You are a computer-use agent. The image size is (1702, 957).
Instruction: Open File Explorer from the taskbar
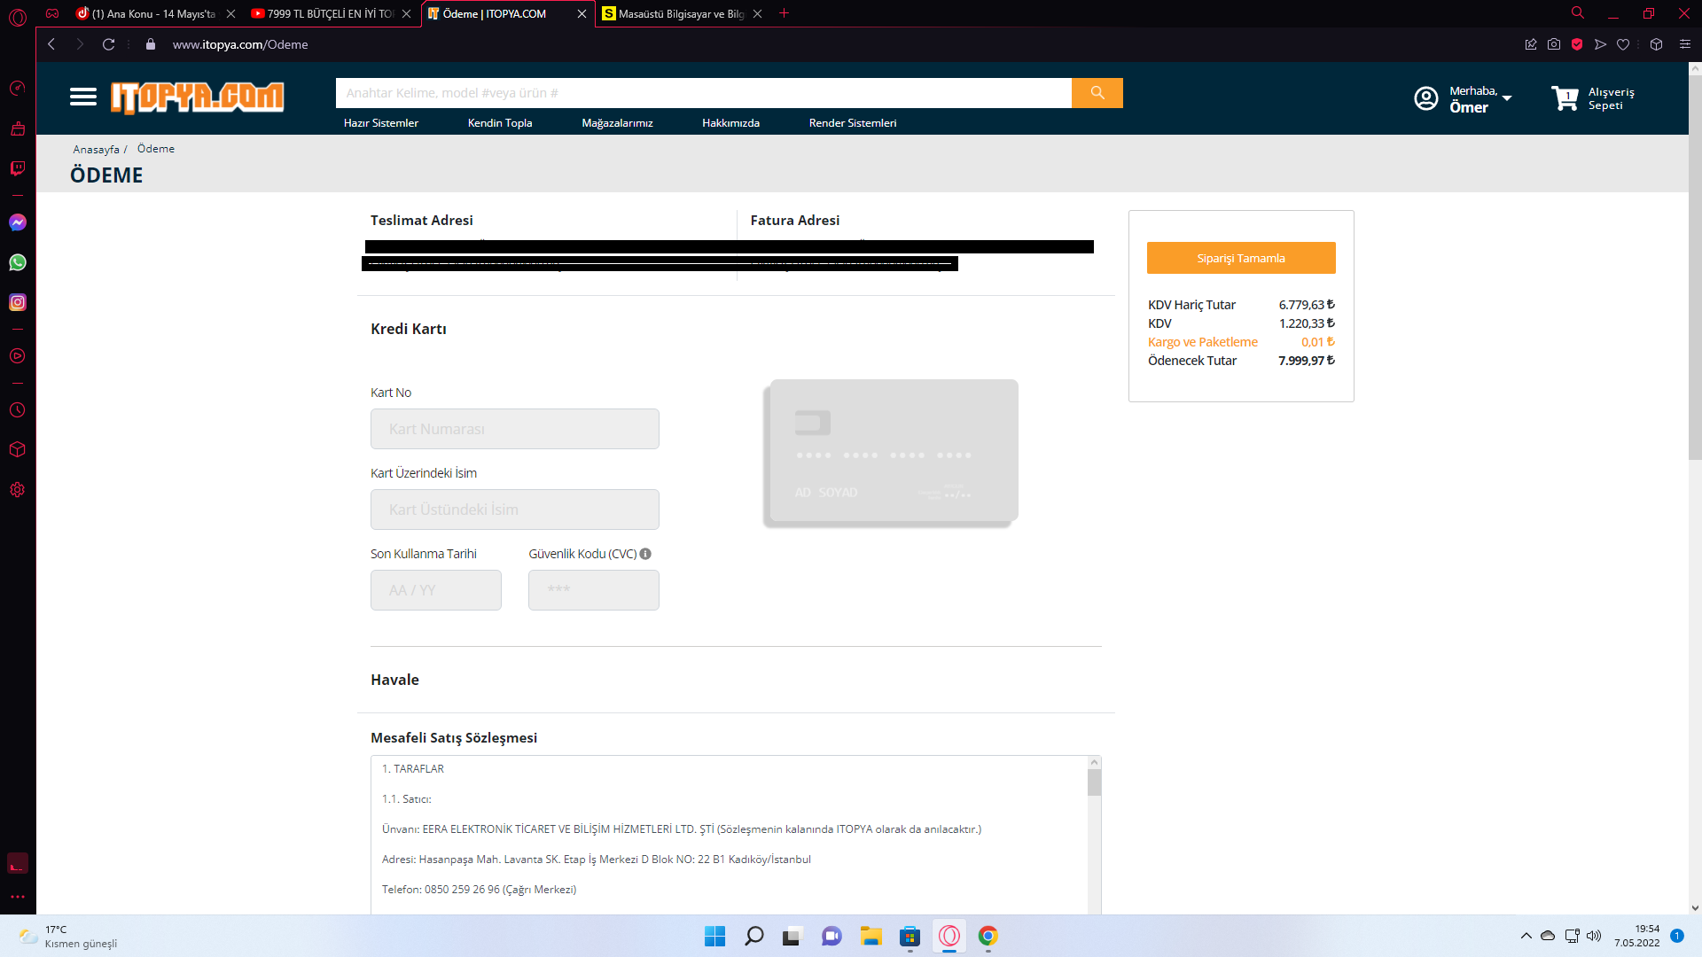[871, 936]
